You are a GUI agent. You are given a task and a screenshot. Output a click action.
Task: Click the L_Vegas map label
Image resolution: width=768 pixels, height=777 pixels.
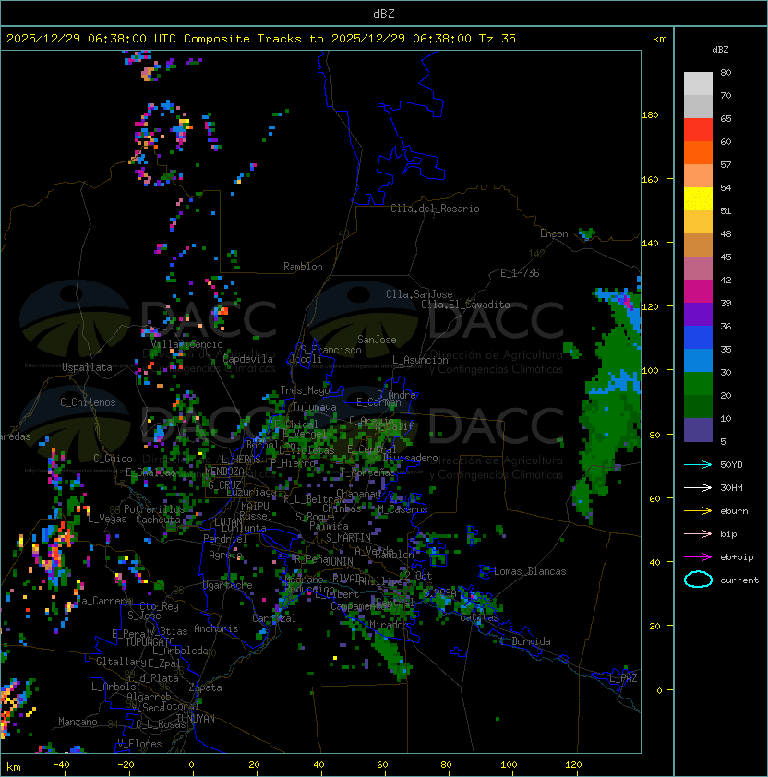click(x=107, y=519)
